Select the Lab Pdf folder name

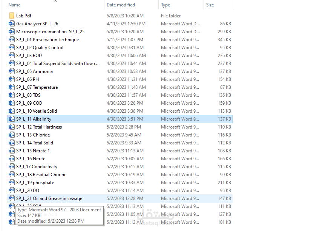pos(24,16)
